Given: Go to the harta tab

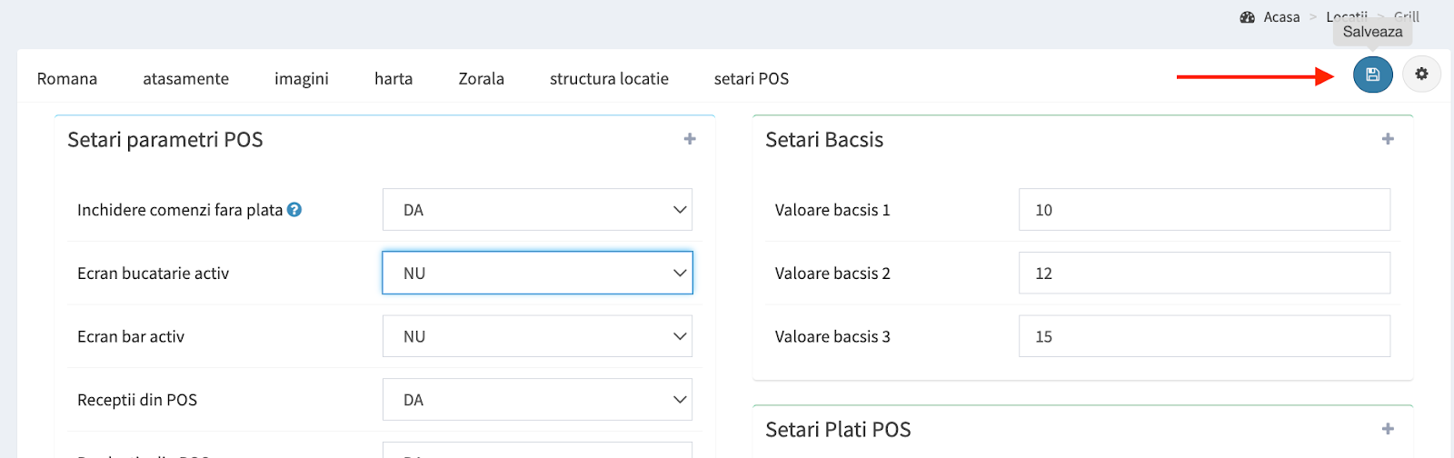Looking at the screenshot, I should (x=393, y=79).
